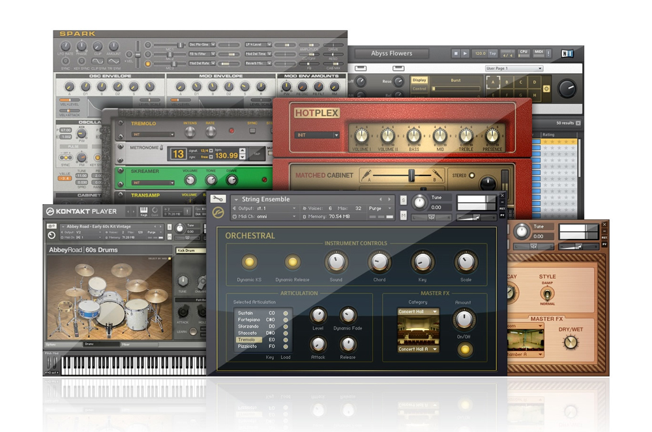The width and height of the screenshot is (652, 432).
Task: Click the HotPlex Presence knob
Action: coord(492,135)
